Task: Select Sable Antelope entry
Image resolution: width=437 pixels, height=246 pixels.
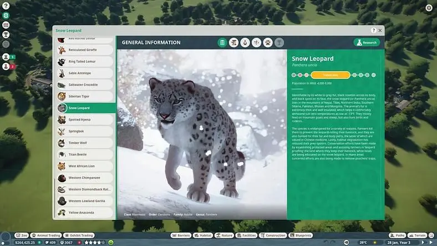Action: click(85, 73)
